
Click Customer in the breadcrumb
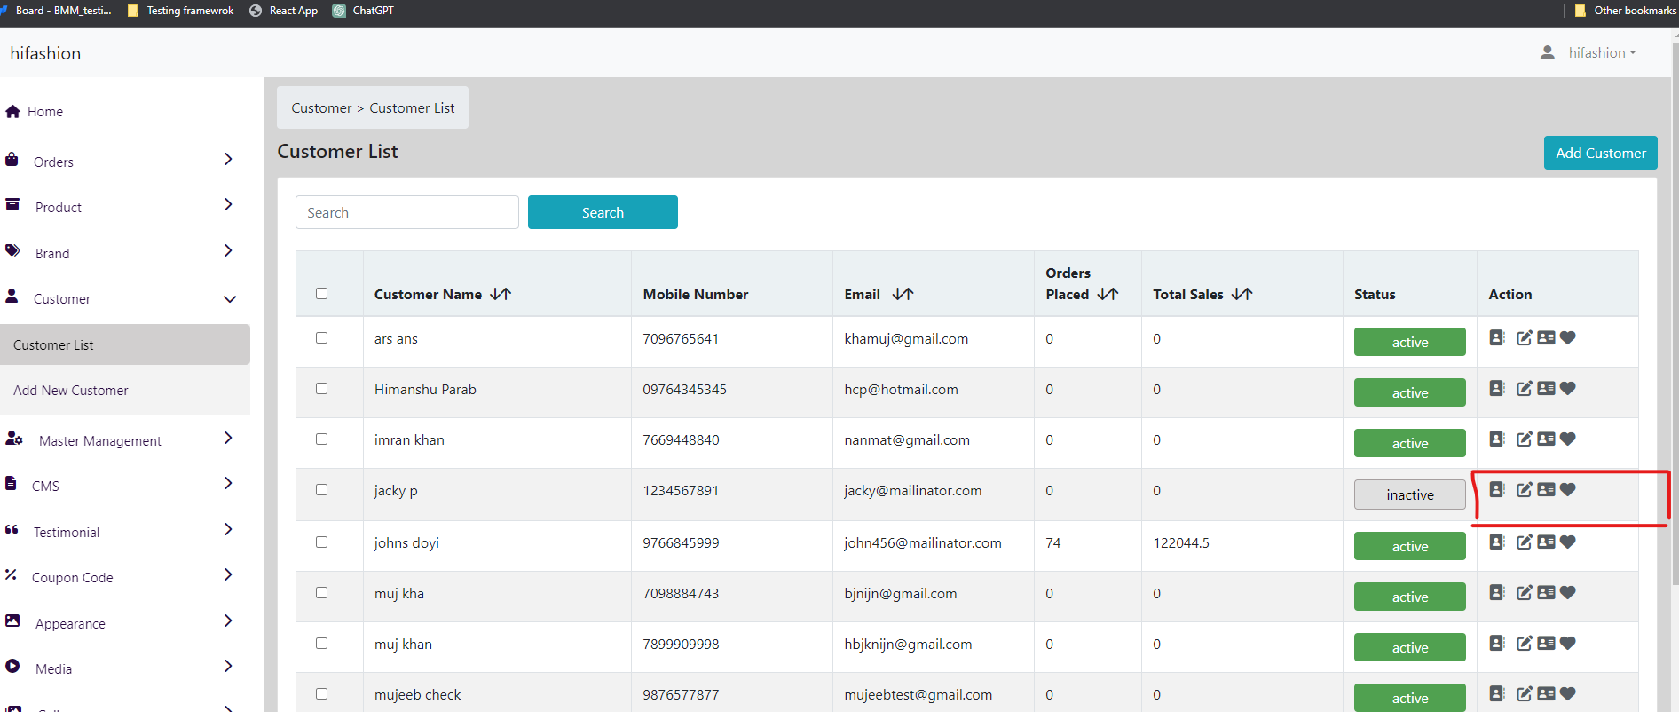[x=321, y=108]
